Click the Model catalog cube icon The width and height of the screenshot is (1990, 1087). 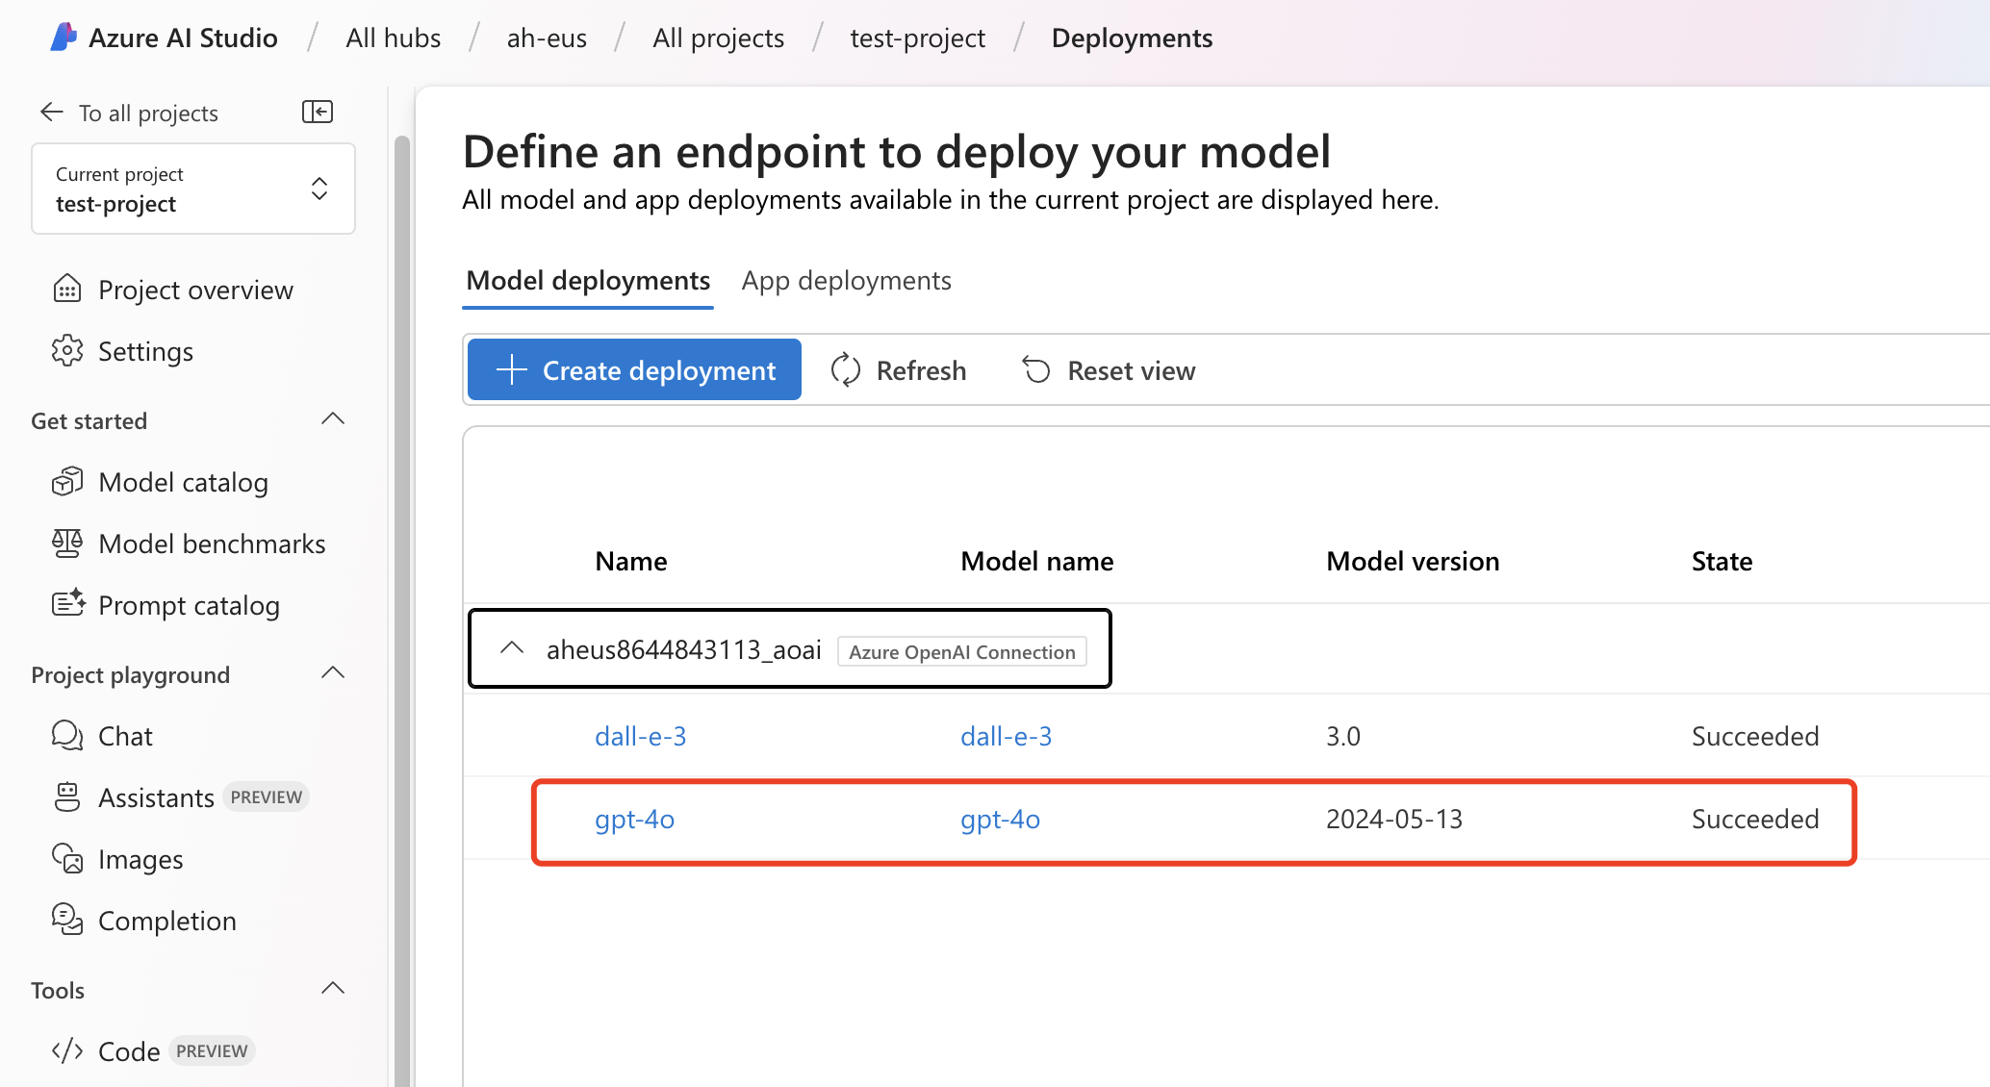(67, 482)
